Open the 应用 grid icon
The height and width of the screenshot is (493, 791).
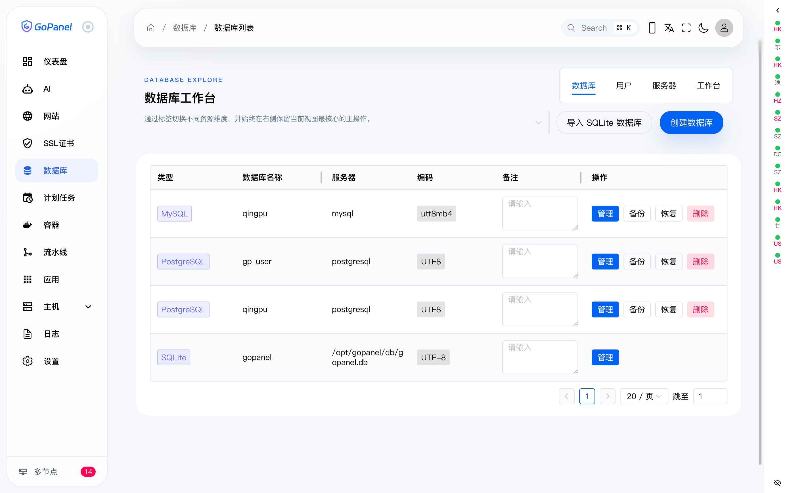(x=28, y=279)
